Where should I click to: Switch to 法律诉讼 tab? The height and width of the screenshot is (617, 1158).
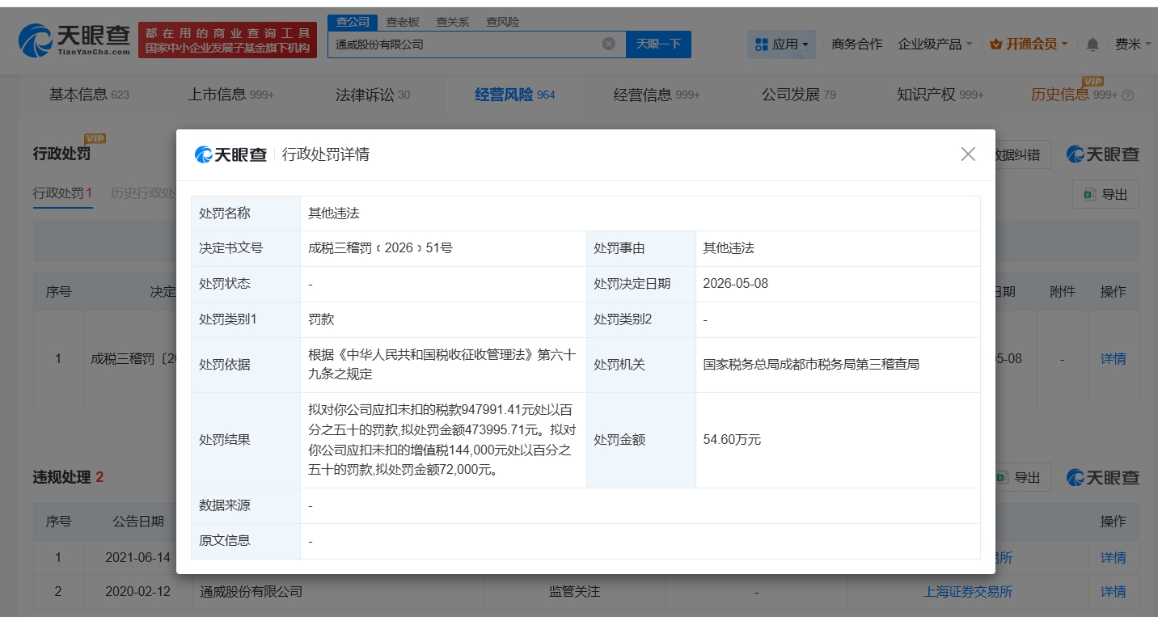pos(373,95)
